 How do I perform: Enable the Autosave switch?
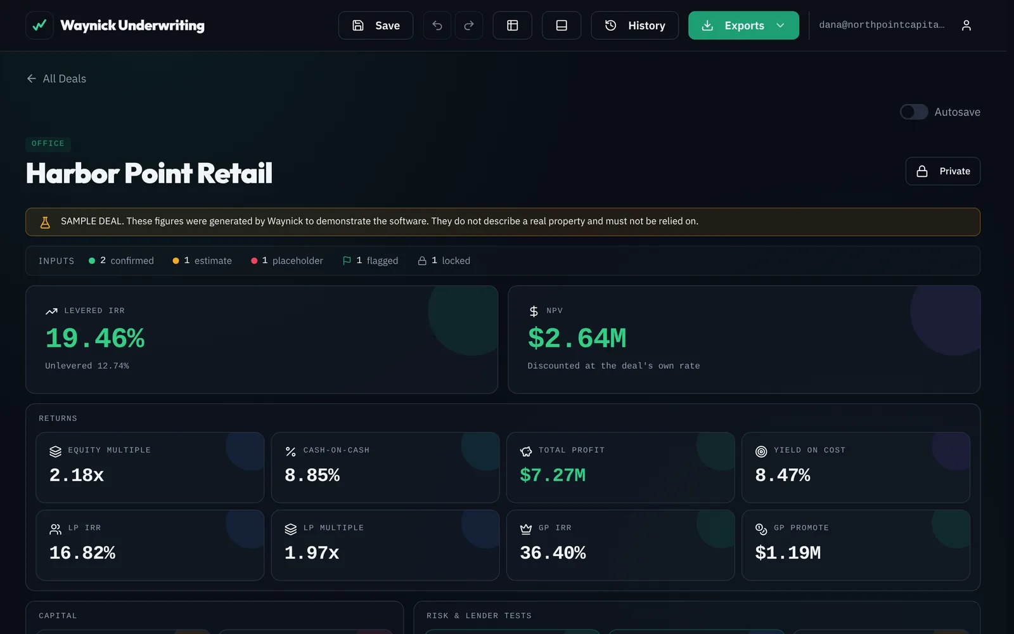click(x=914, y=112)
